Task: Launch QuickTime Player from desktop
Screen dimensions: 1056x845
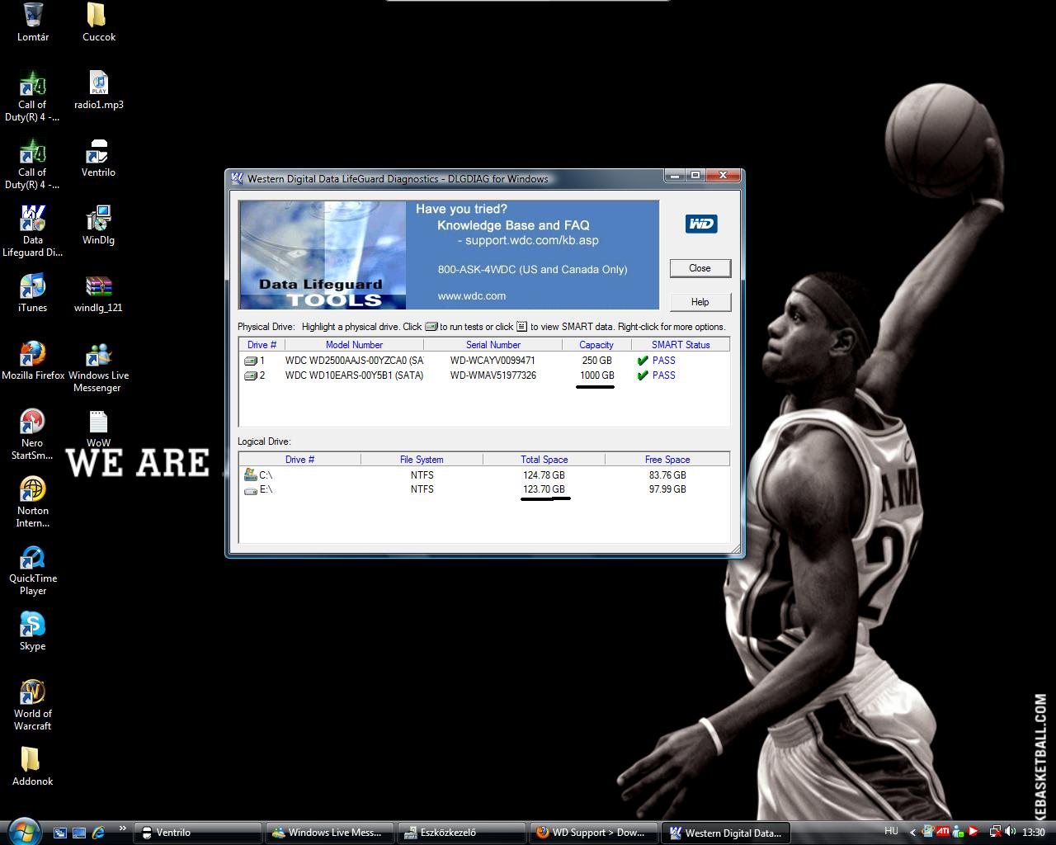Action: [x=33, y=569]
